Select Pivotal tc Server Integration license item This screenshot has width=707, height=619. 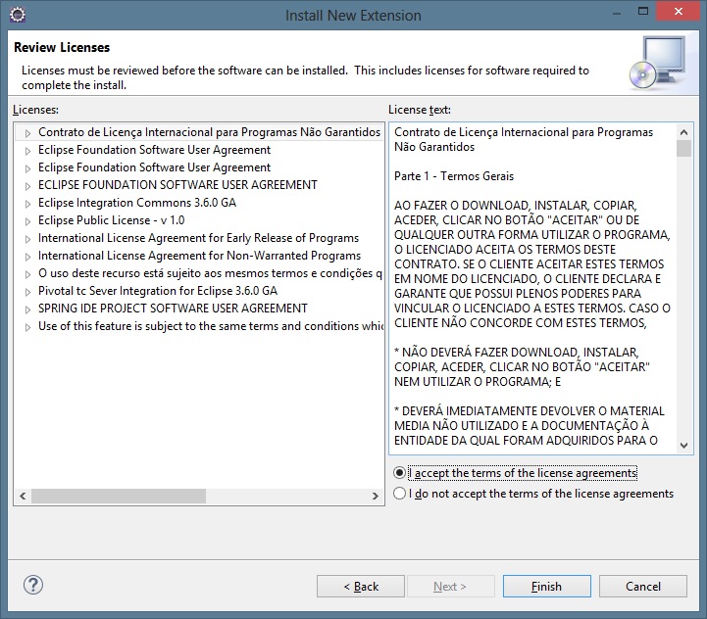pyautogui.click(x=157, y=291)
